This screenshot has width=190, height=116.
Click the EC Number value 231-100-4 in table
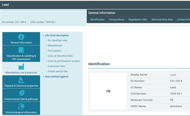tap(176, 81)
